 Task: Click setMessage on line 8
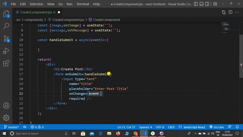77,30
